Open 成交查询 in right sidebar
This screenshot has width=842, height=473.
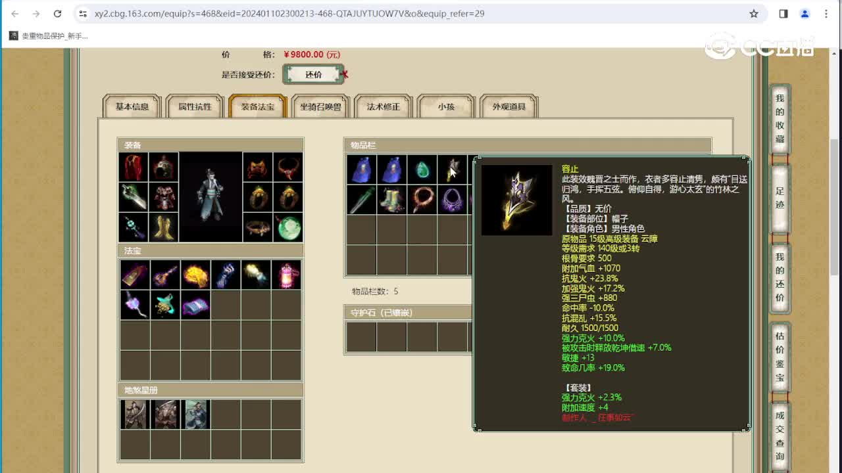click(x=780, y=436)
